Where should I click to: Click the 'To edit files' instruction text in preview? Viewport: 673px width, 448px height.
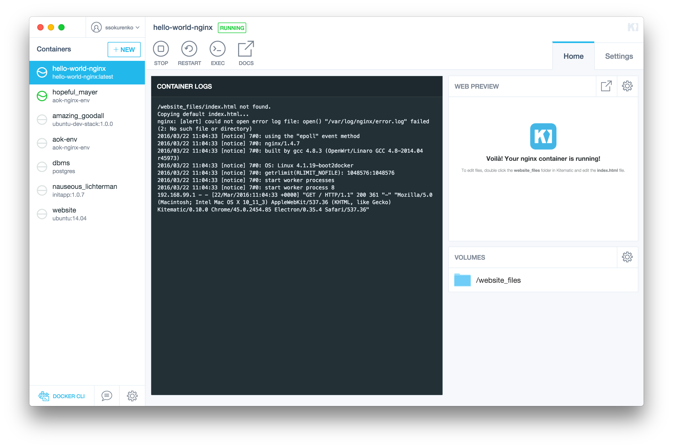(543, 170)
